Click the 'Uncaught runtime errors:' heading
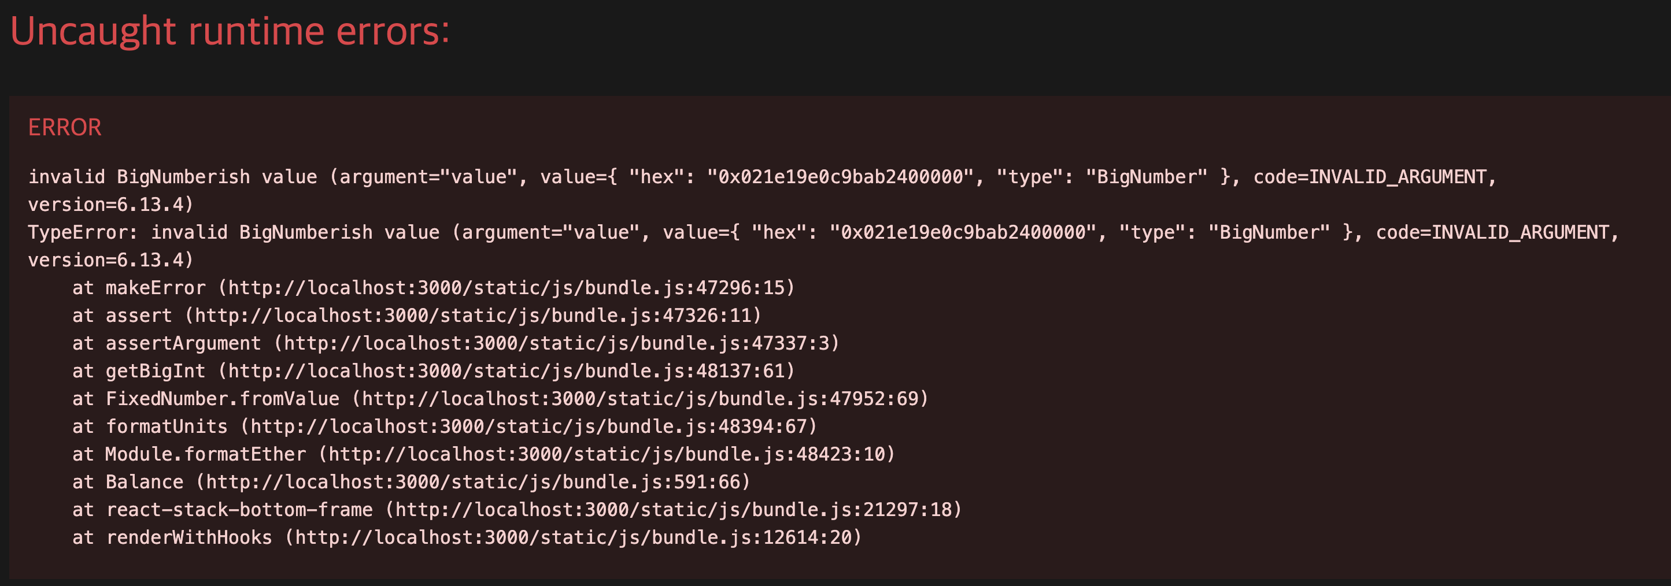 click(x=230, y=32)
